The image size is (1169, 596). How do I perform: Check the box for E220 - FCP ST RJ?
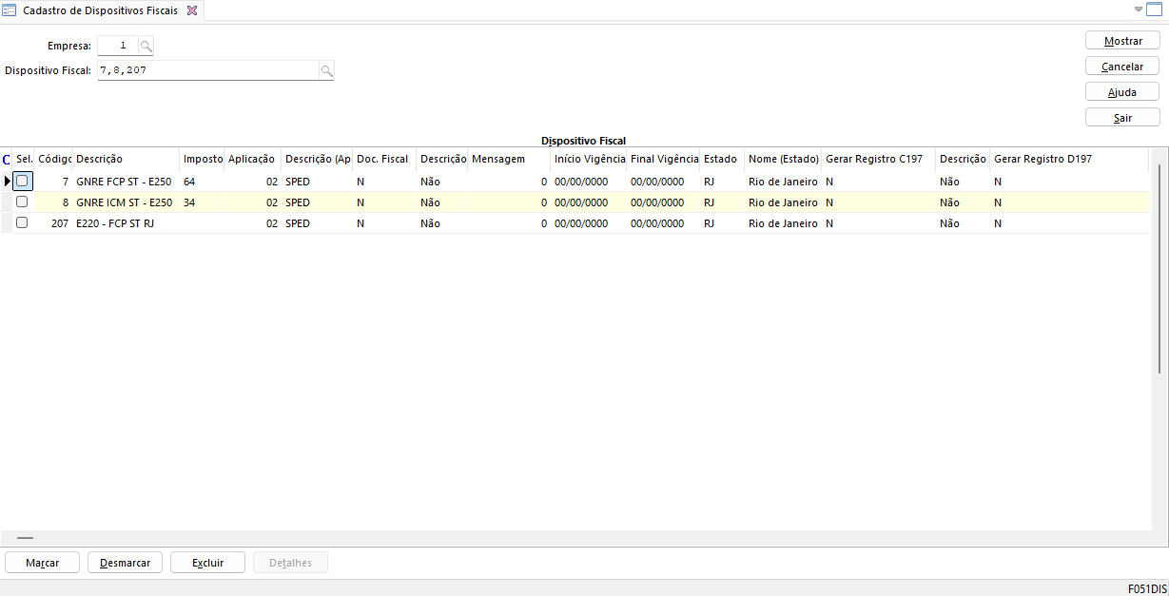point(22,222)
